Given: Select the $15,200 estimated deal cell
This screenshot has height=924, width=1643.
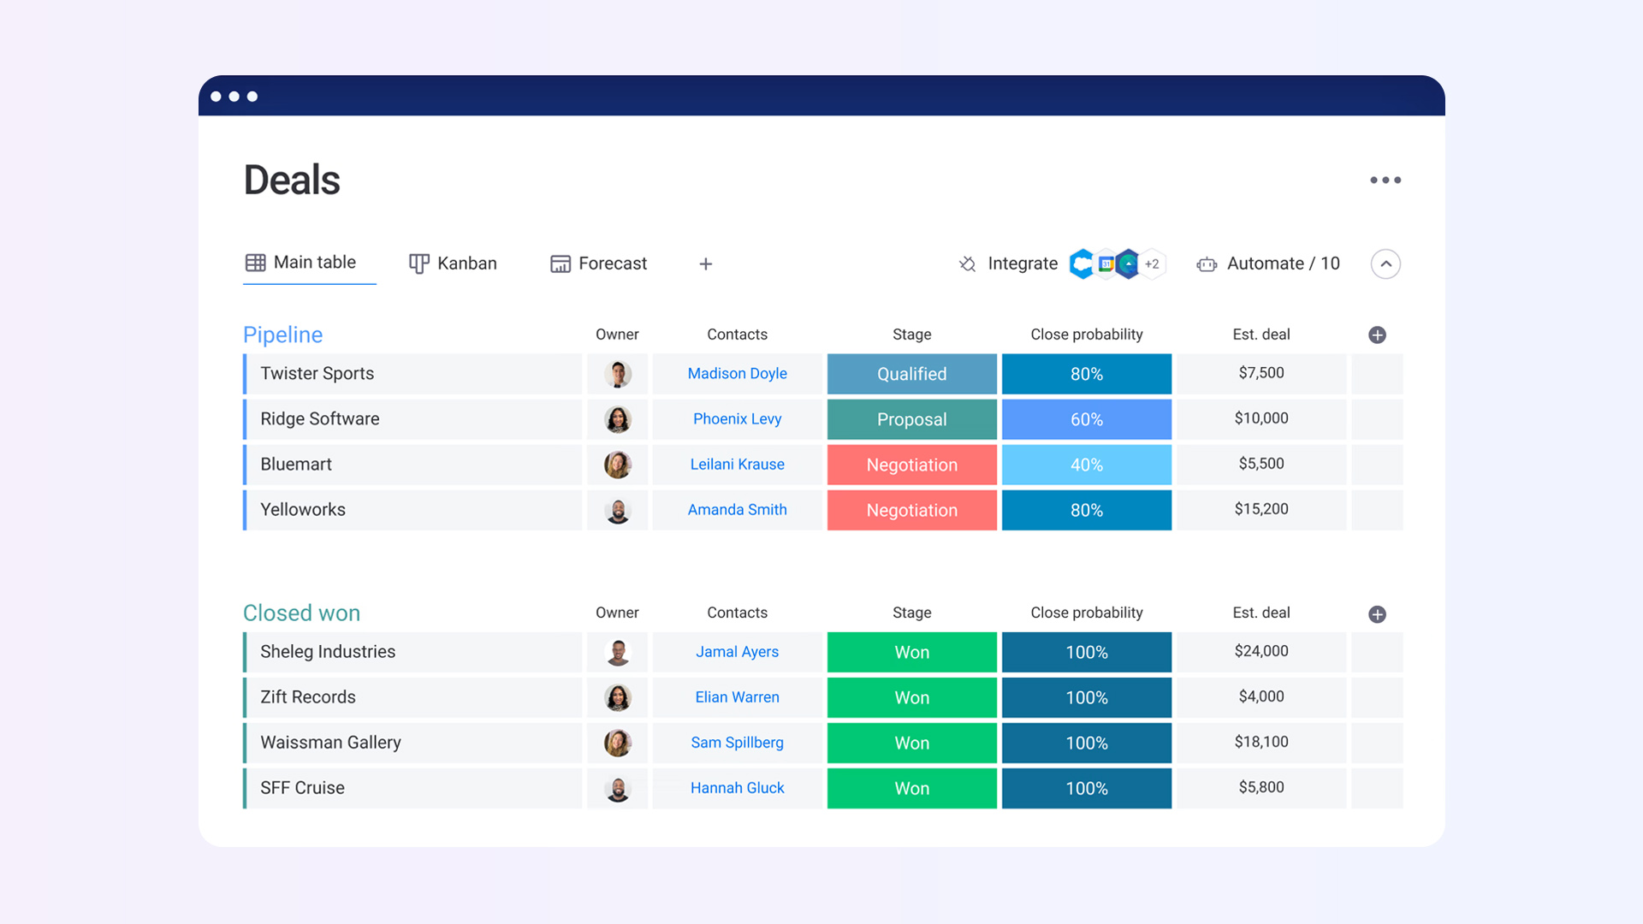Looking at the screenshot, I should click(x=1261, y=510).
